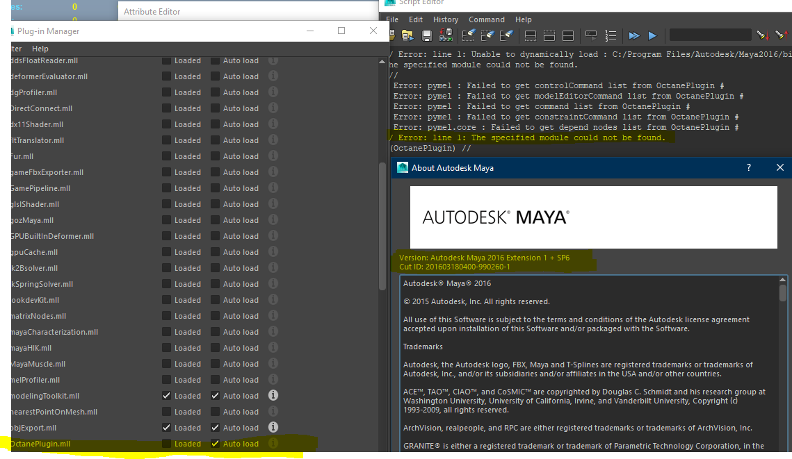
Task: Check Loaded for gozMaya.mll
Action: [166, 220]
